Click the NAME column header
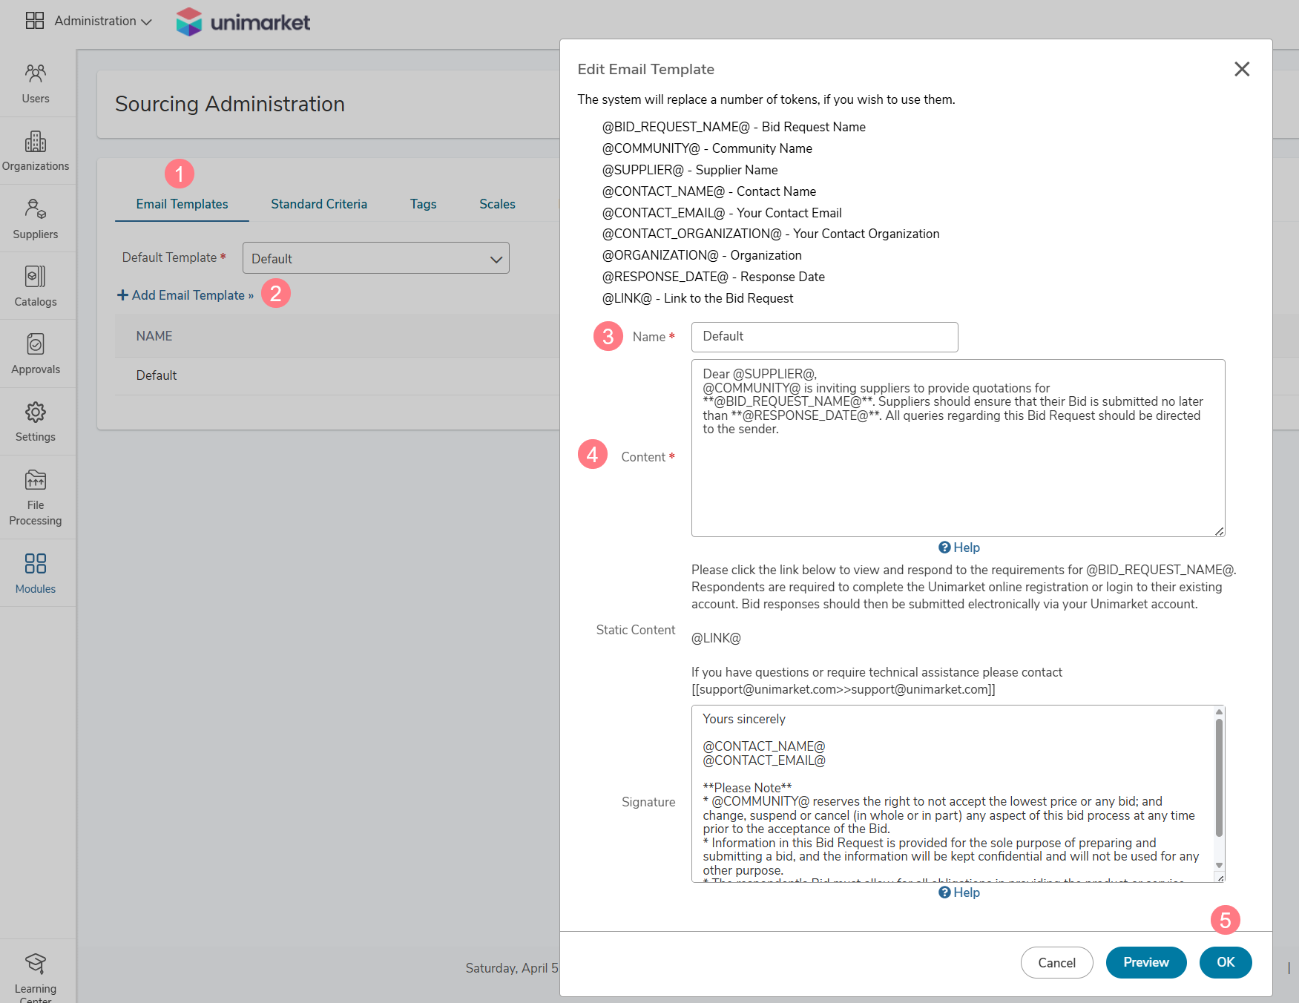Screen dimensions: 1299x1003 click(x=154, y=336)
